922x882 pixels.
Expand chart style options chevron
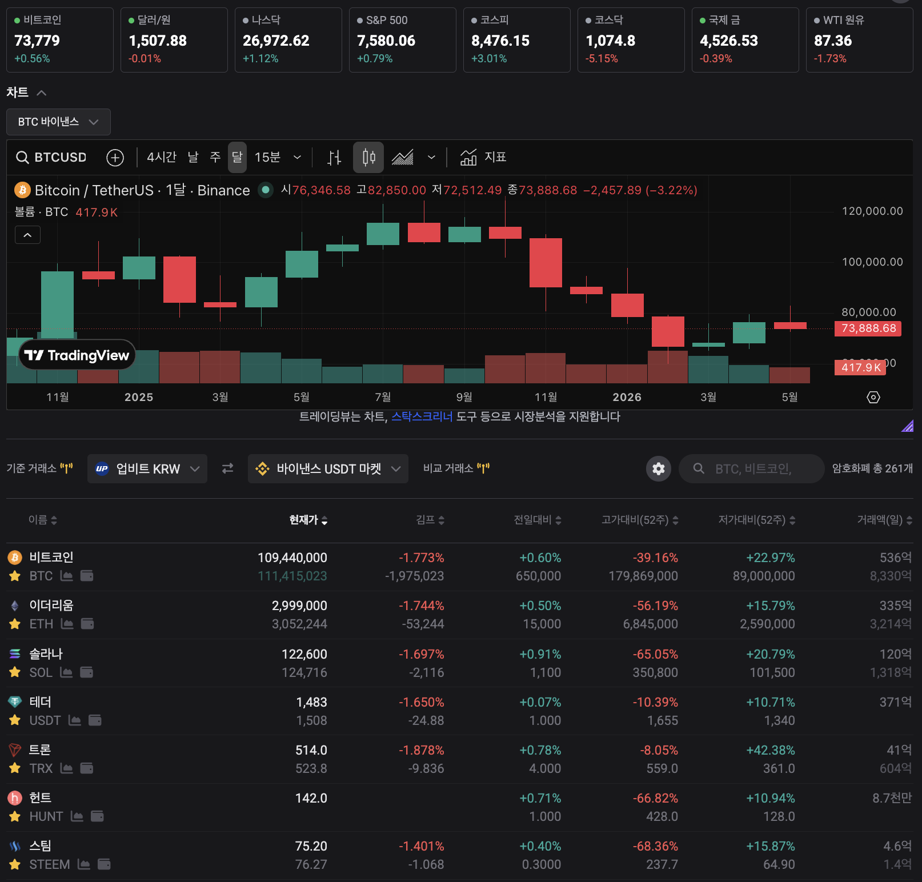(431, 157)
